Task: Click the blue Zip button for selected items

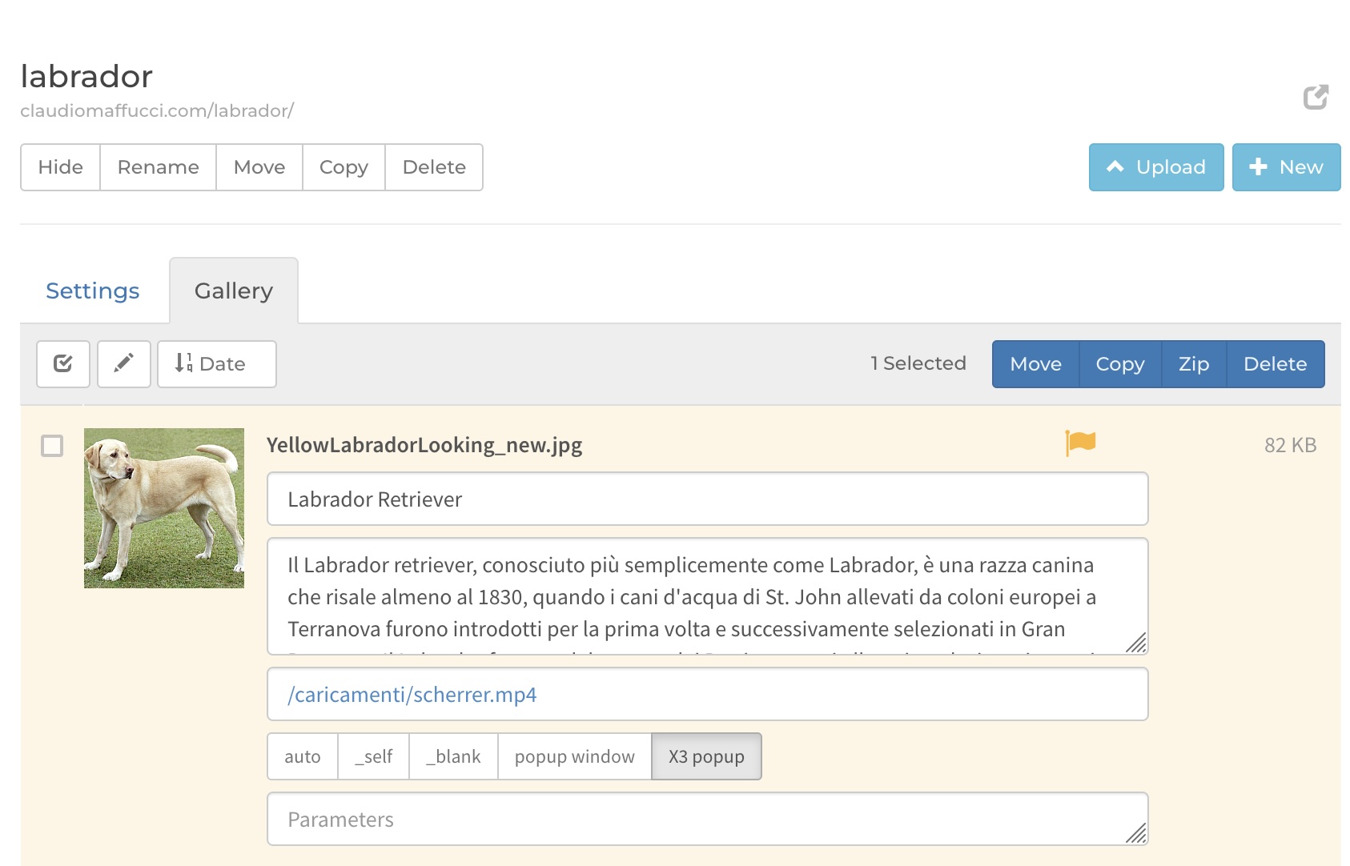Action: coord(1194,364)
